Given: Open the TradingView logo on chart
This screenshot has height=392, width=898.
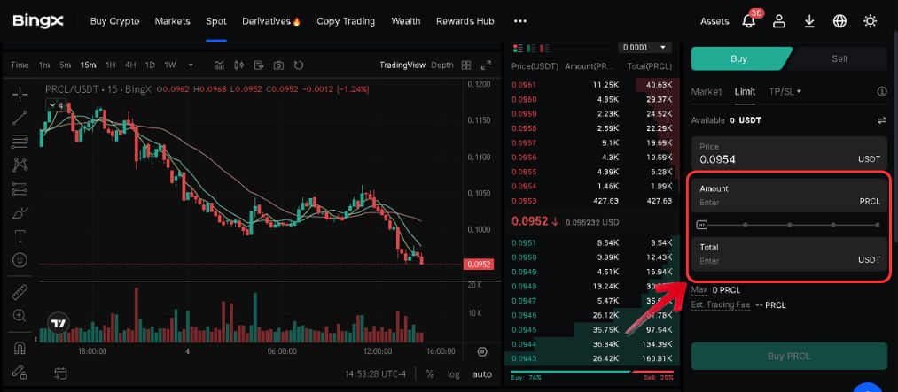Looking at the screenshot, I should tap(59, 323).
